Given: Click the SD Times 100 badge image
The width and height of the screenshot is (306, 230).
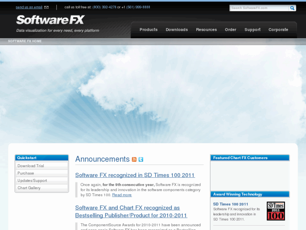Looking at the screenshot, I should coord(276,211).
